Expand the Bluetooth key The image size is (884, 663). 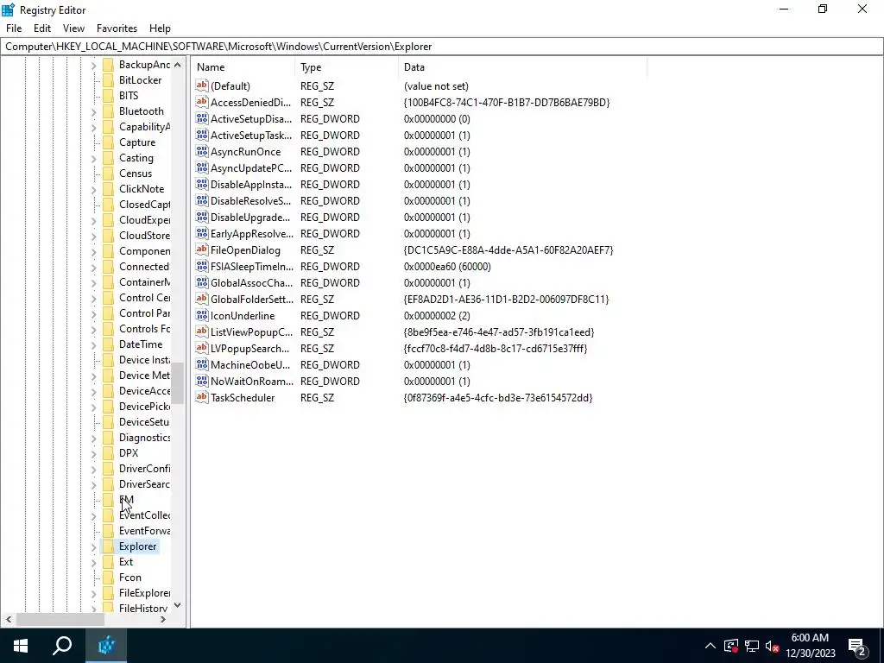click(x=93, y=111)
